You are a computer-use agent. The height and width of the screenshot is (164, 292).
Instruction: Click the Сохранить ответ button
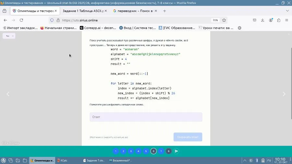[188, 137]
